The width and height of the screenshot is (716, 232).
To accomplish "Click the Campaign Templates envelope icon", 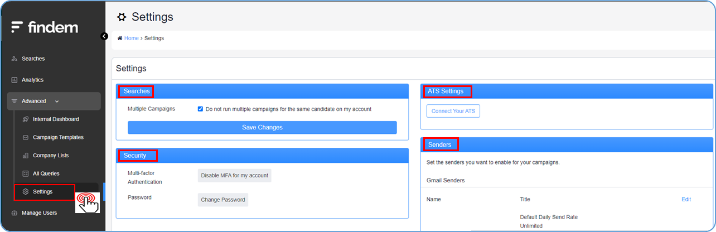I will click(26, 137).
